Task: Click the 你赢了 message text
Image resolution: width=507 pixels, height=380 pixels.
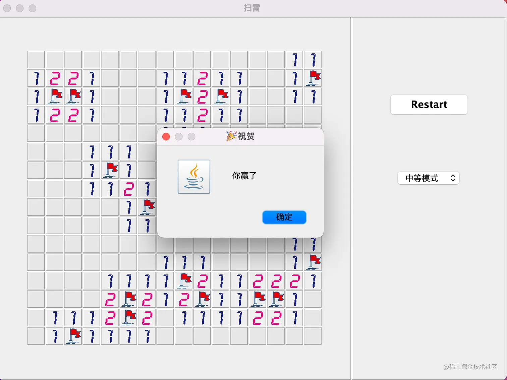Action: tap(244, 176)
